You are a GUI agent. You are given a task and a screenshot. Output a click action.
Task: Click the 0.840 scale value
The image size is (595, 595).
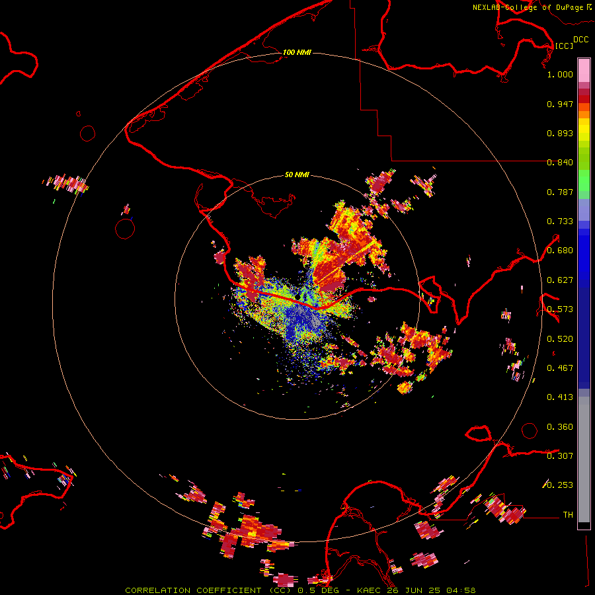[x=560, y=163]
